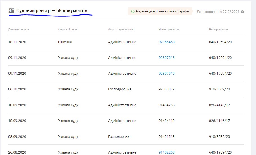Click the 'Судовий реєстр — 58 документів' heading

tap(52, 11)
